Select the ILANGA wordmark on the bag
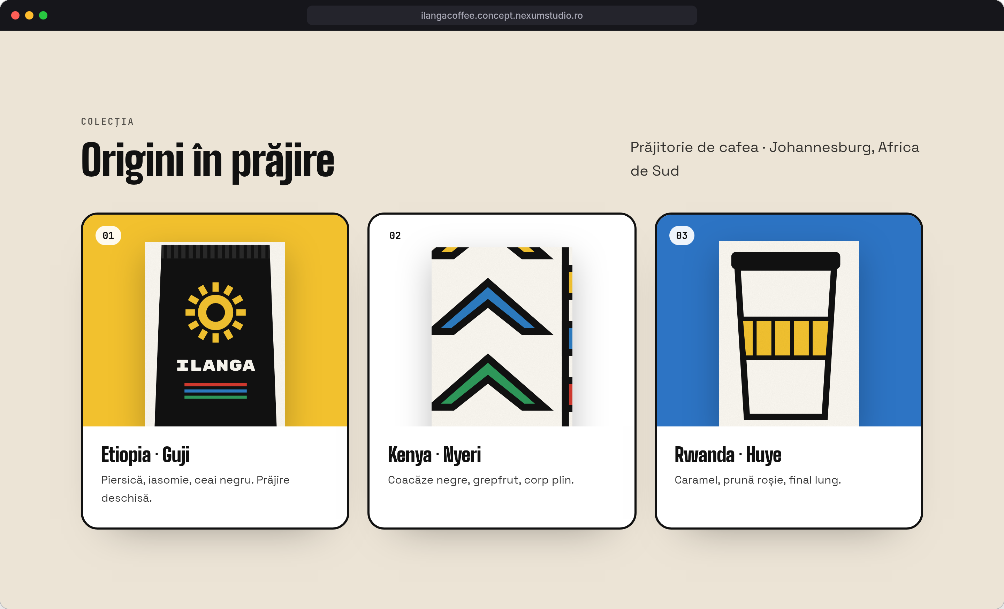Viewport: 1004px width, 609px height. 216,365
